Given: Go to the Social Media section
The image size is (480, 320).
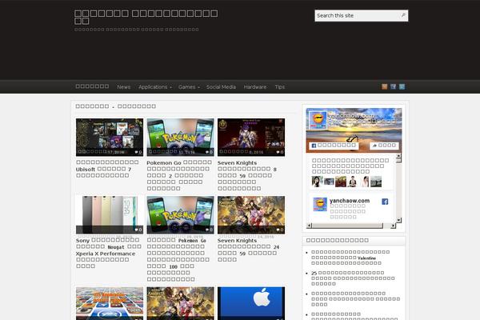Looking at the screenshot, I should pyautogui.click(x=221, y=87).
